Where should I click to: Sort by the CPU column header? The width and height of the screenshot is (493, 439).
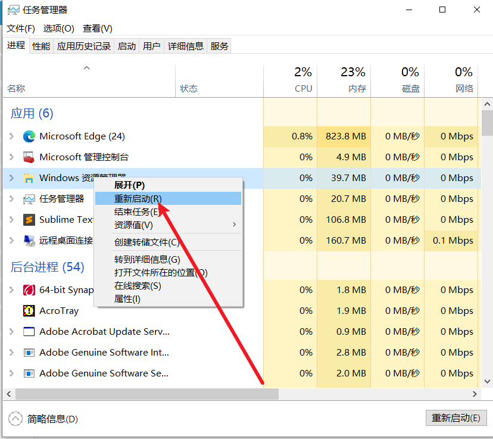pos(290,81)
